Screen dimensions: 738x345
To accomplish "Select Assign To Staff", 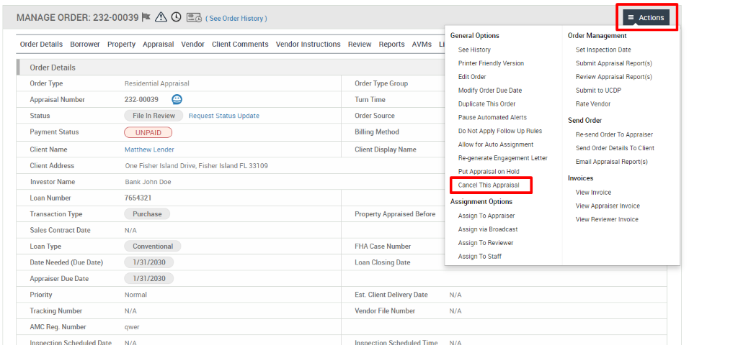I will coord(479,257).
